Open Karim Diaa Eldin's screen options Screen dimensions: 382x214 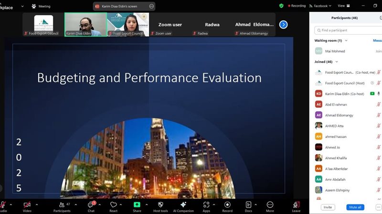click(151, 6)
